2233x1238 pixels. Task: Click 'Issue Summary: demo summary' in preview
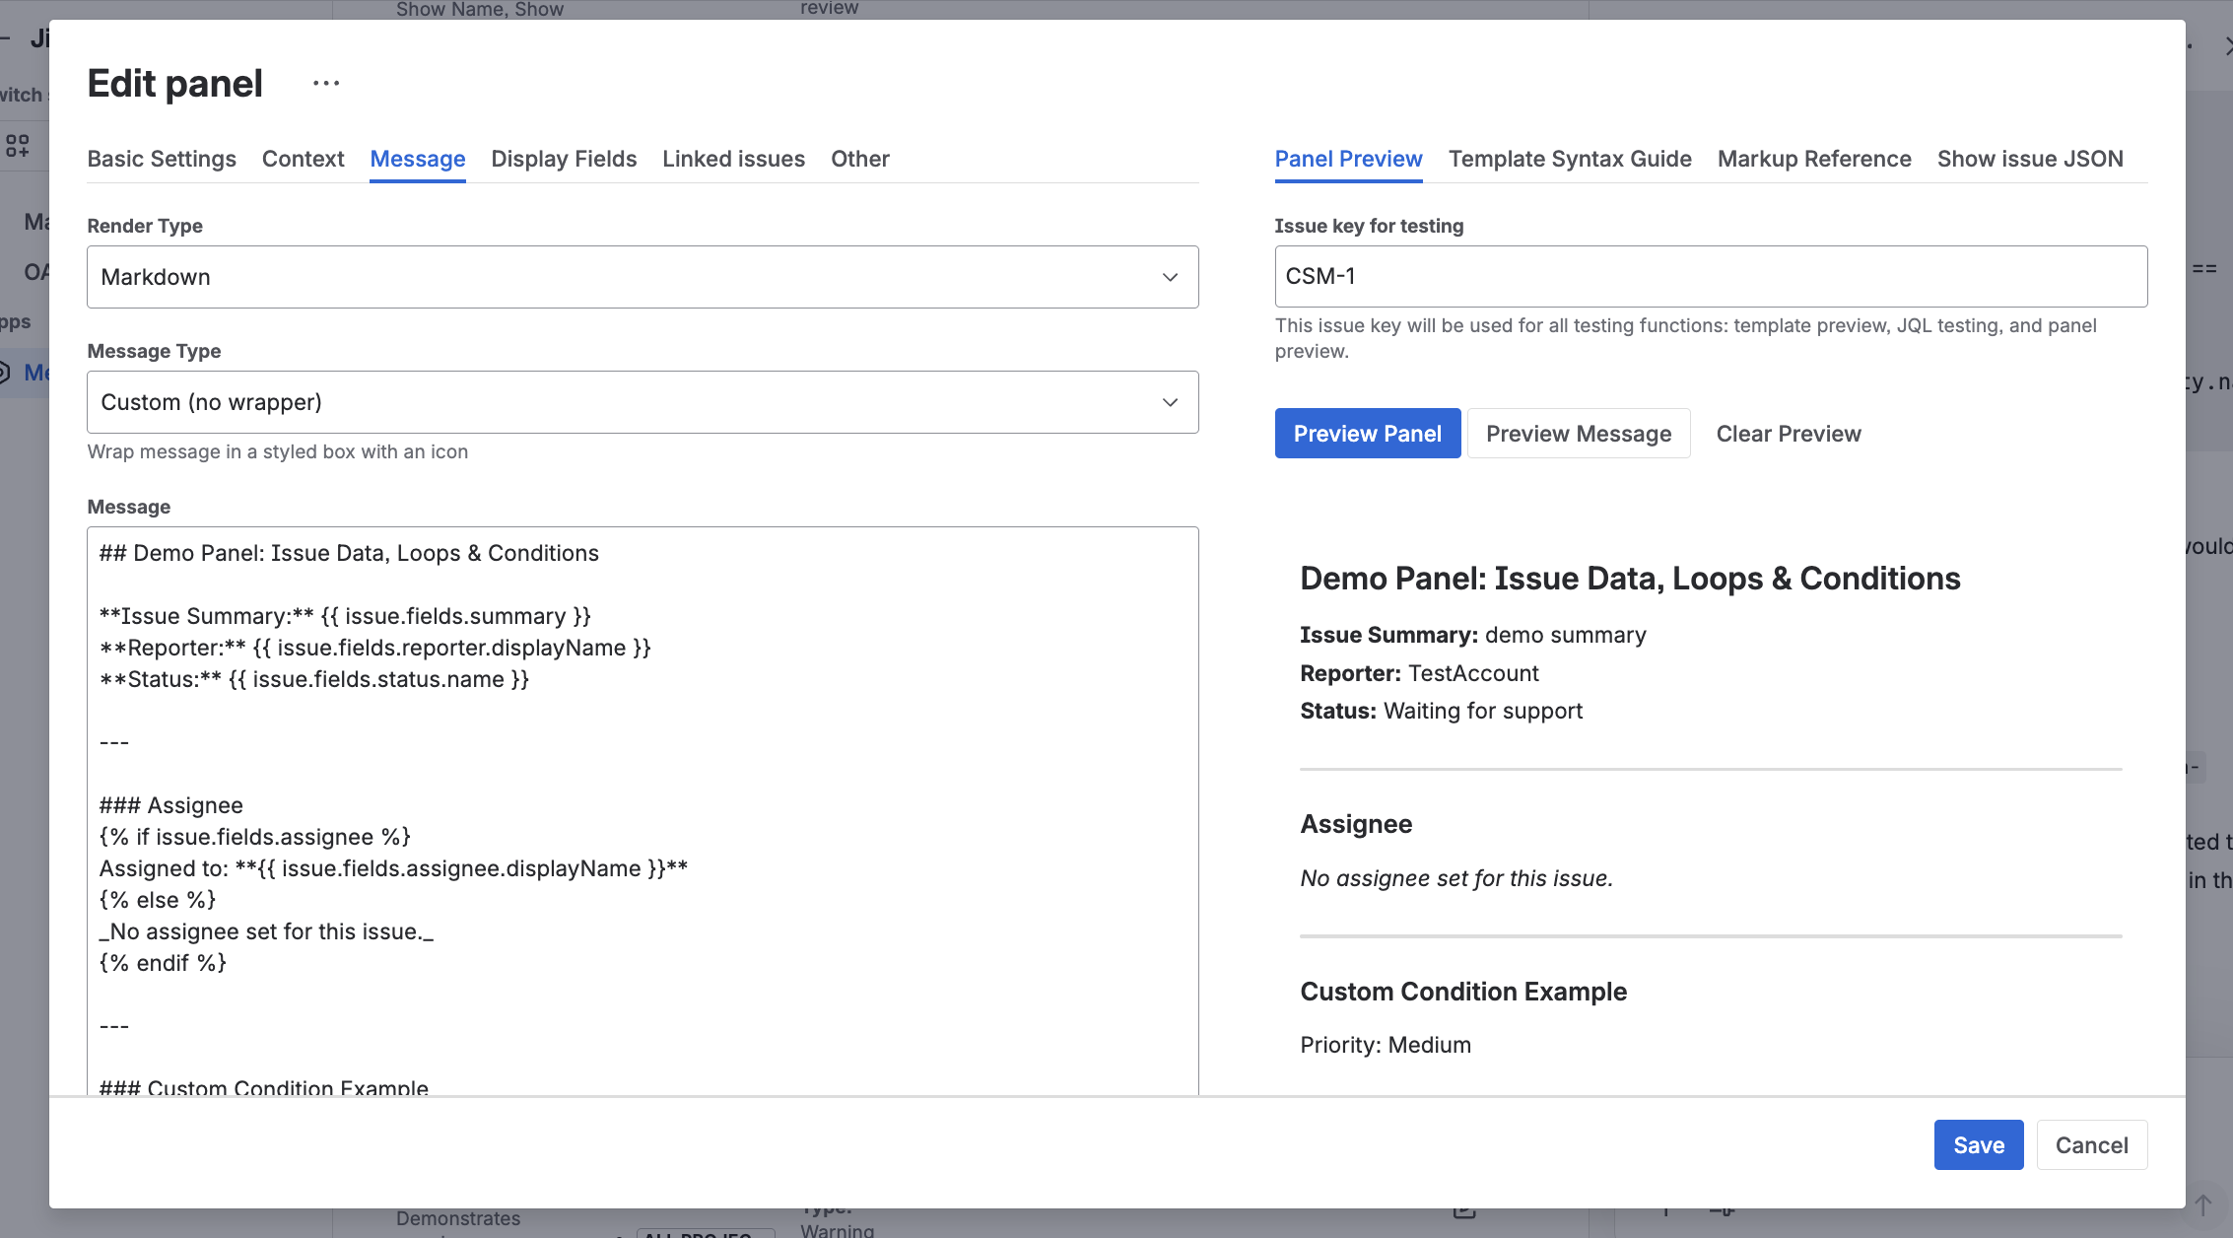(x=1473, y=635)
